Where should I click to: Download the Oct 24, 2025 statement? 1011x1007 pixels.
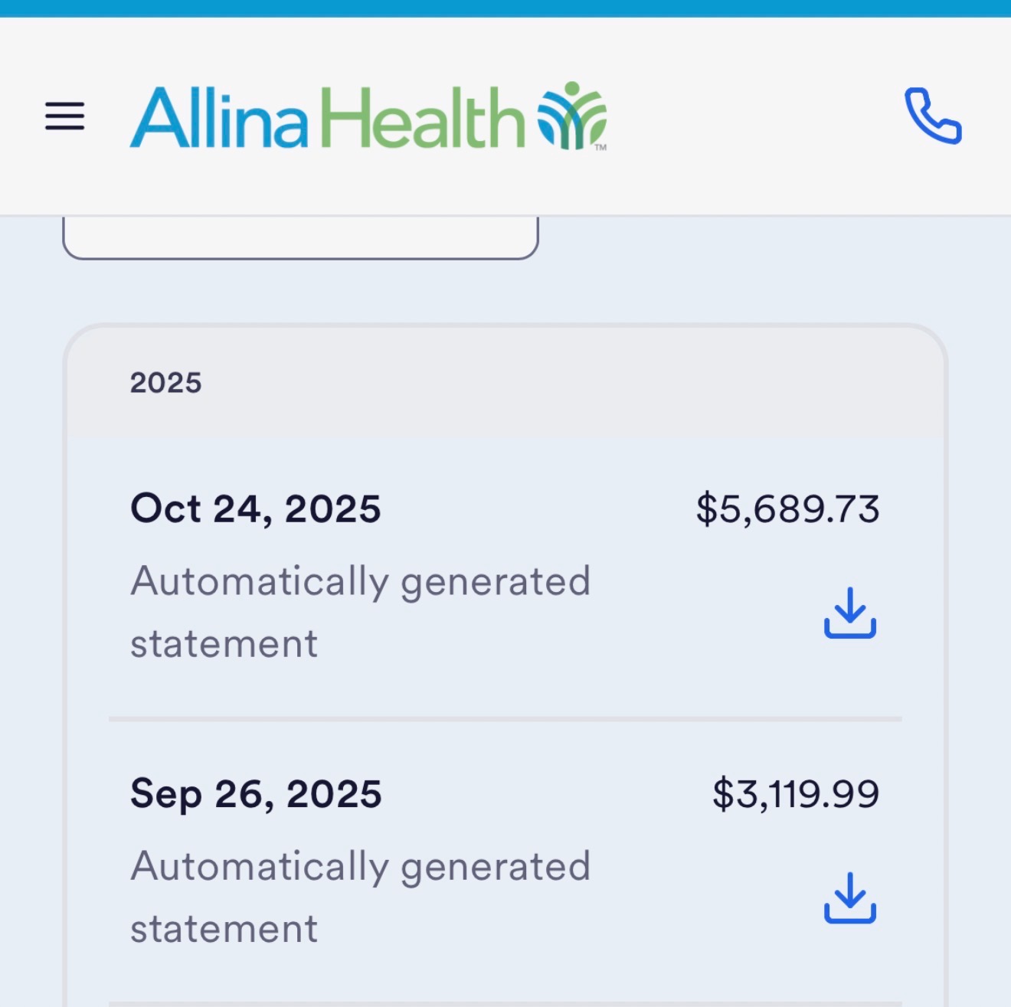pyautogui.click(x=849, y=613)
